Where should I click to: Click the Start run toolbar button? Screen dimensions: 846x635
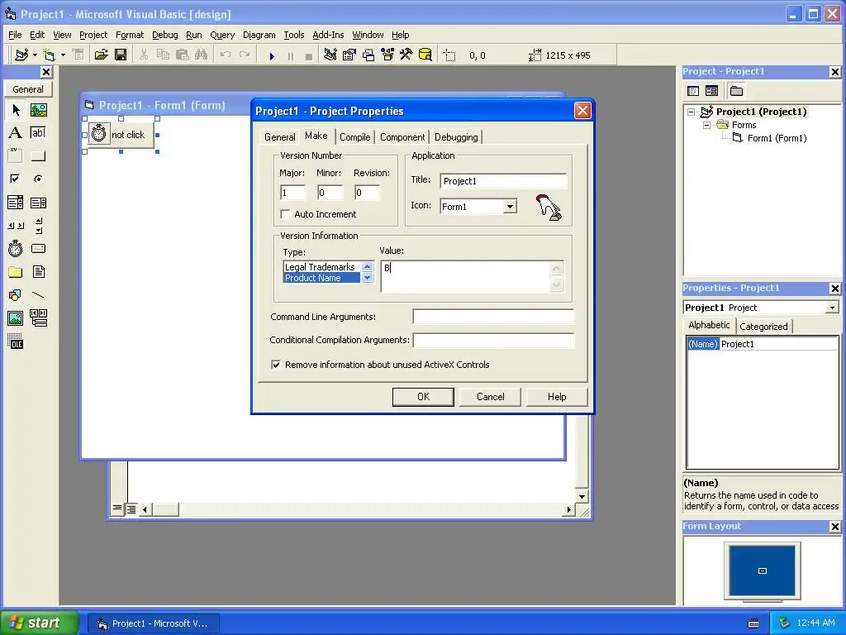[x=272, y=55]
